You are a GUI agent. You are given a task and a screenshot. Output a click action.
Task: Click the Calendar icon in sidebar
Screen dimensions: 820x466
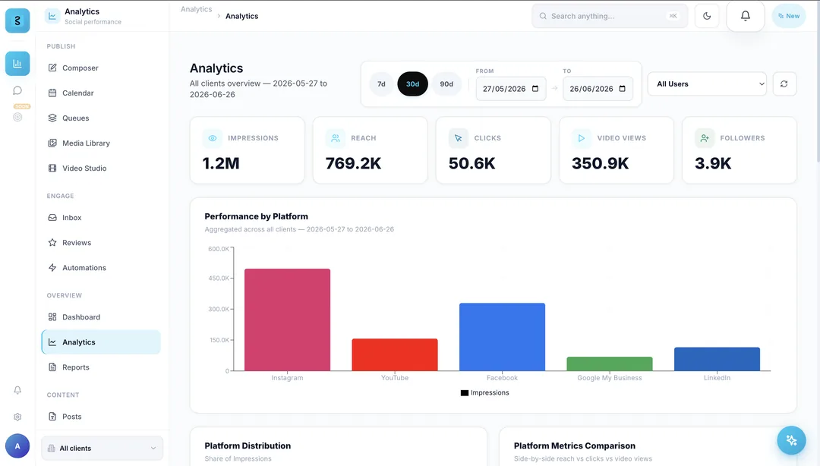tap(52, 93)
